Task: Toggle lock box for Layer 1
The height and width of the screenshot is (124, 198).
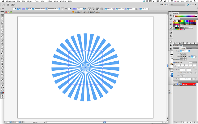Action: tap(176, 84)
